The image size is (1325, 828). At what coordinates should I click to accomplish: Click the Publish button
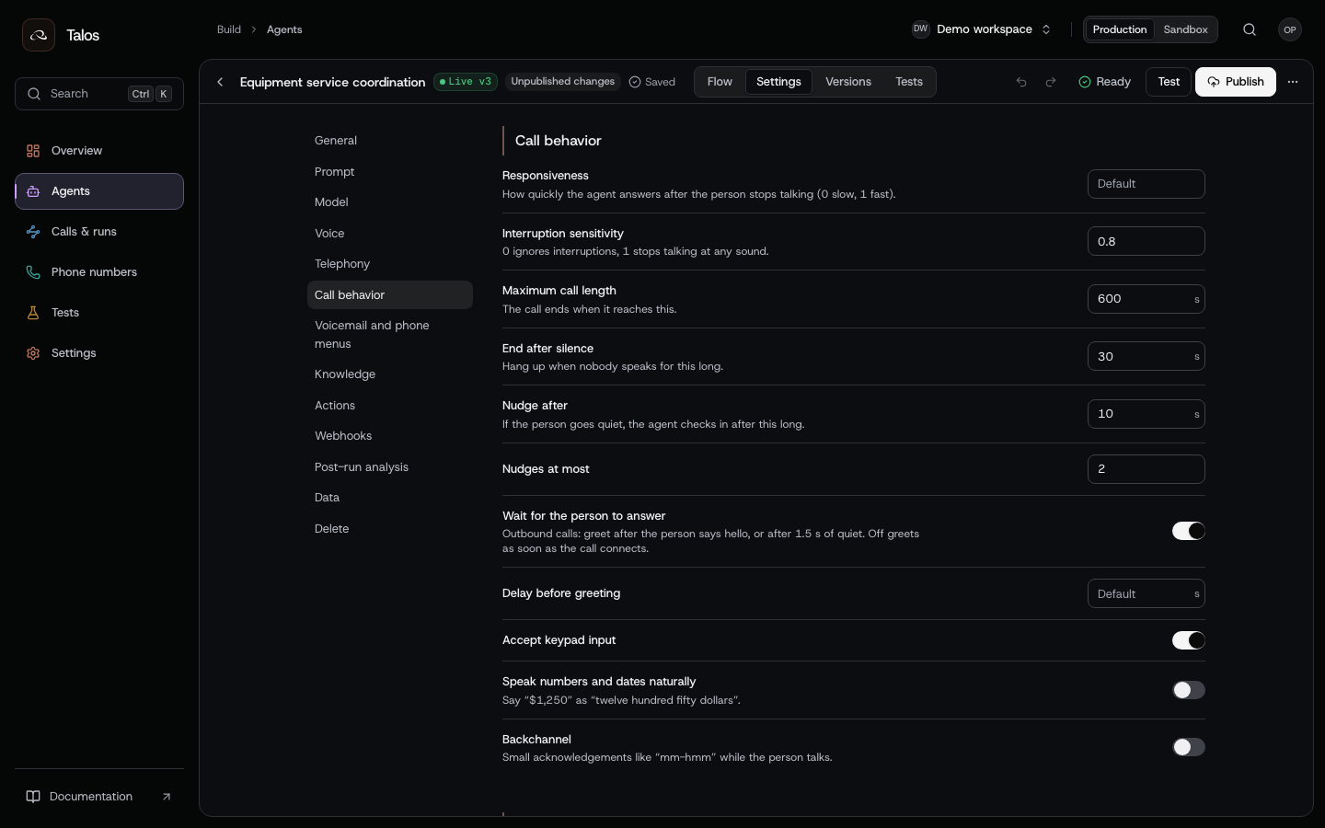[1236, 82]
